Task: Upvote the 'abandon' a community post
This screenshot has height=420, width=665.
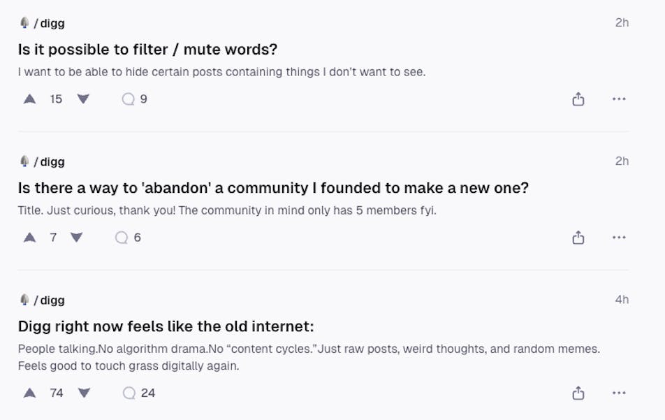Action: point(30,238)
